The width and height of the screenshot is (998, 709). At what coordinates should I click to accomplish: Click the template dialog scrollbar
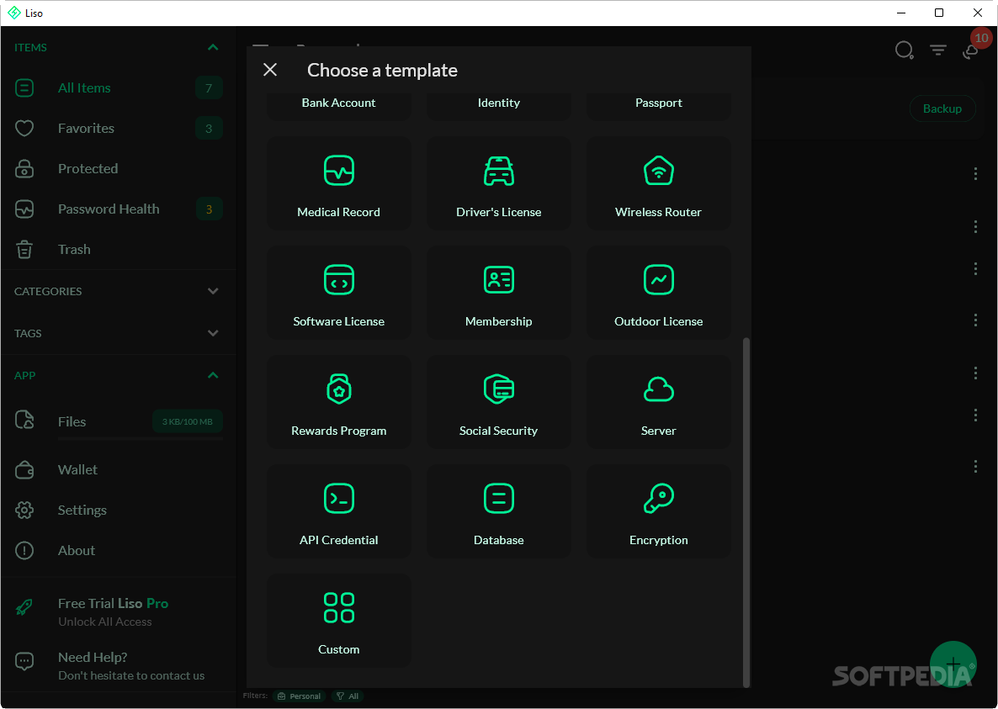tap(746, 512)
